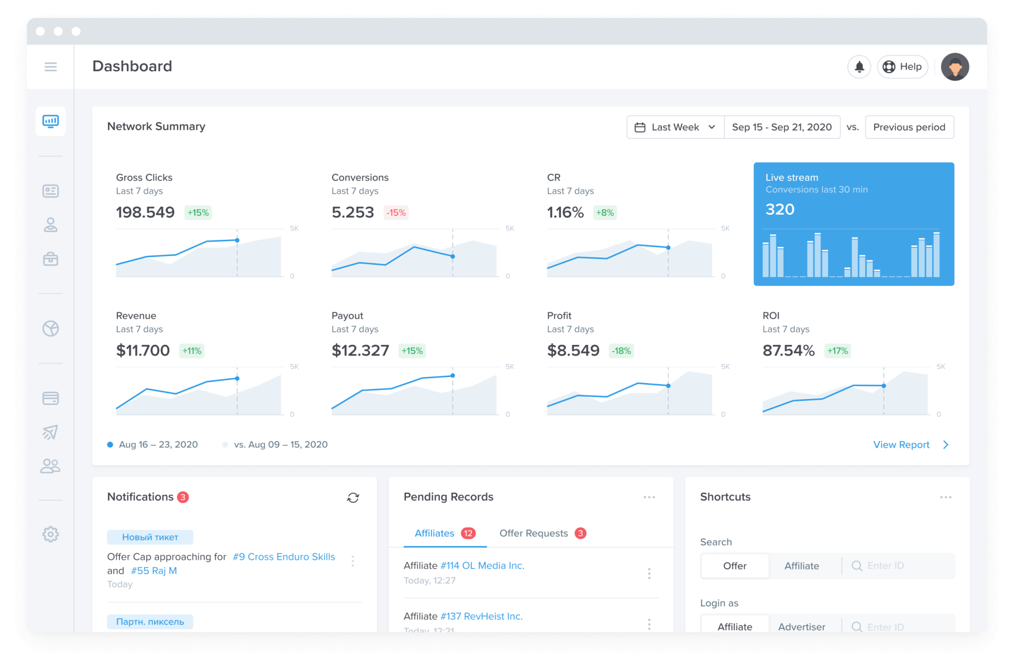
Task: Click affiliate #114 OL Media Inc. link
Action: (x=482, y=565)
